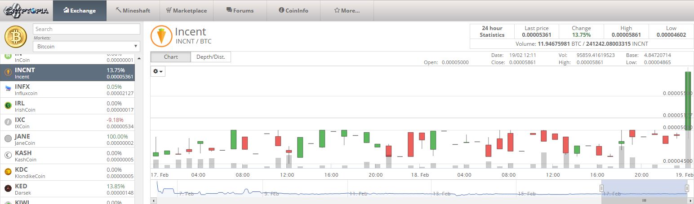Image resolution: width=694 pixels, height=204 pixels.
Task: Click the Close: 0.00005861 readout
Action: coord(513,62)
